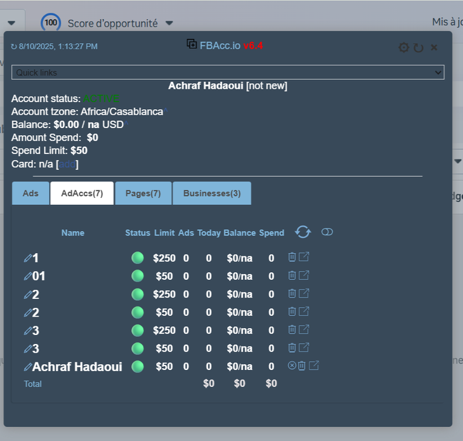Click the add card link
Image resolution: width=463 pixels, height=441 pixels.
point(67,164)
